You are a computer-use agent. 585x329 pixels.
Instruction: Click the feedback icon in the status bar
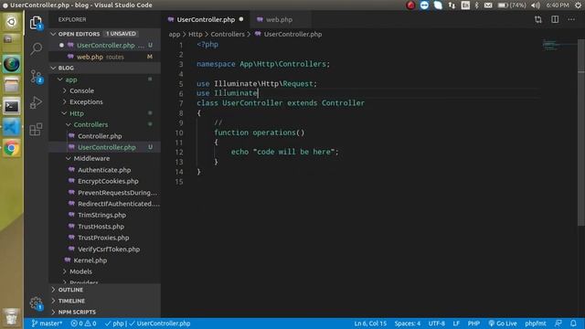pyautogui.click(x=558, y=324)
